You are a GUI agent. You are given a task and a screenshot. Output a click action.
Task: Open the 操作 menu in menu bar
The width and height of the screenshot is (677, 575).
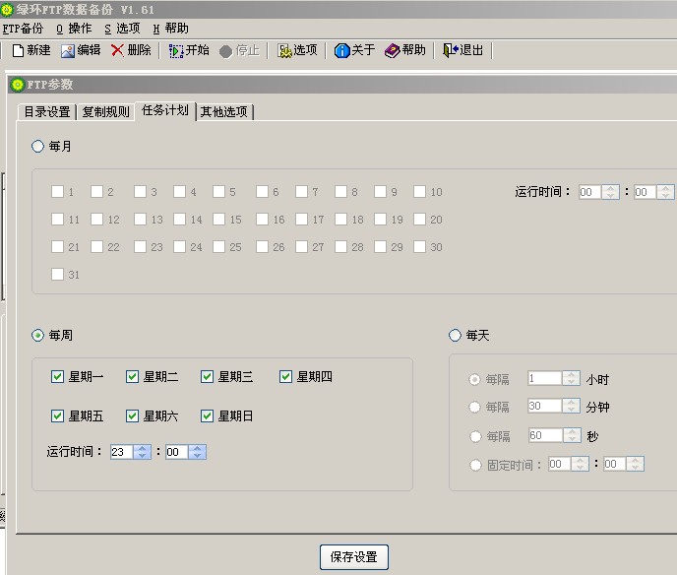point(74,29)
